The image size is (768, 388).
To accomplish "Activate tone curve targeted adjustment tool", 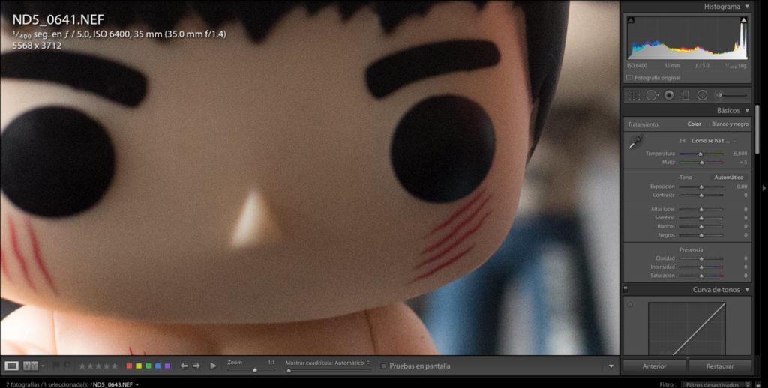I will [x=630, y=305].
